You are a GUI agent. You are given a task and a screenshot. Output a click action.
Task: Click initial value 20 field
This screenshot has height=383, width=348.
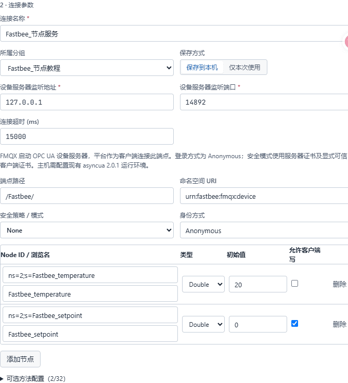[x=258, y=284]
